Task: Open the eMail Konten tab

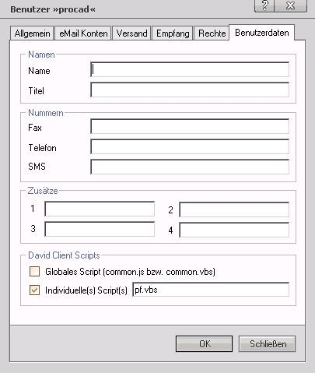Action: (83, 33)
